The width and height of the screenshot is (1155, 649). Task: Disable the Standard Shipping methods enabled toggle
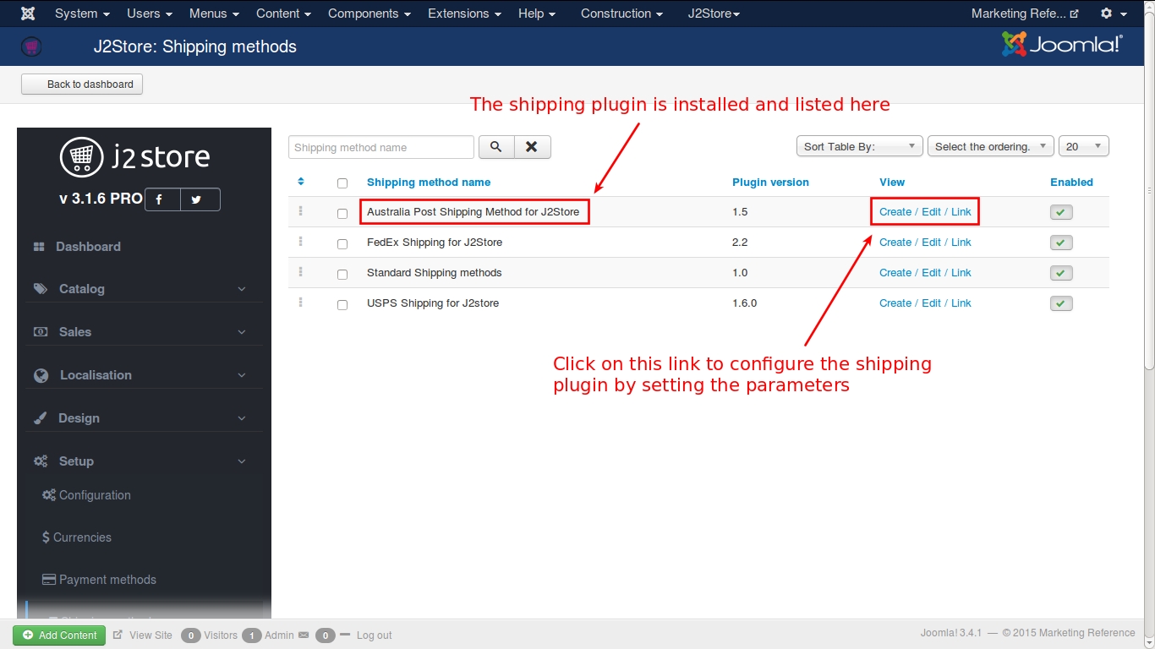tap(1060, 273)
